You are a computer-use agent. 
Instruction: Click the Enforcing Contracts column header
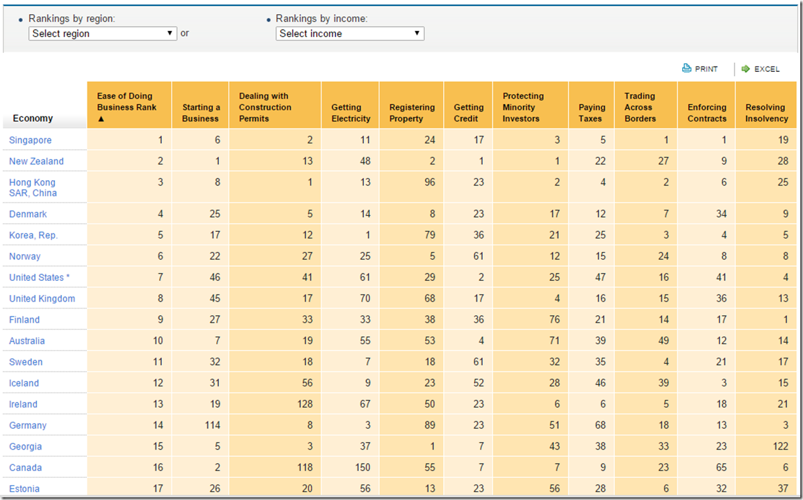coord(706,113)
